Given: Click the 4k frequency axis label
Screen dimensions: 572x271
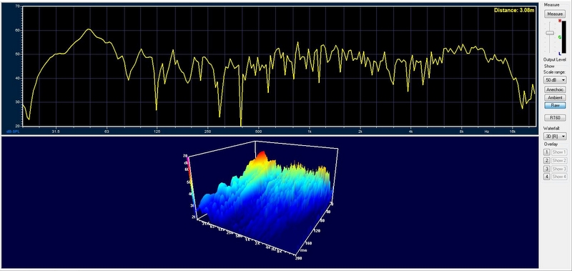Looking at the screenshot, I should [x=410, y=131].
